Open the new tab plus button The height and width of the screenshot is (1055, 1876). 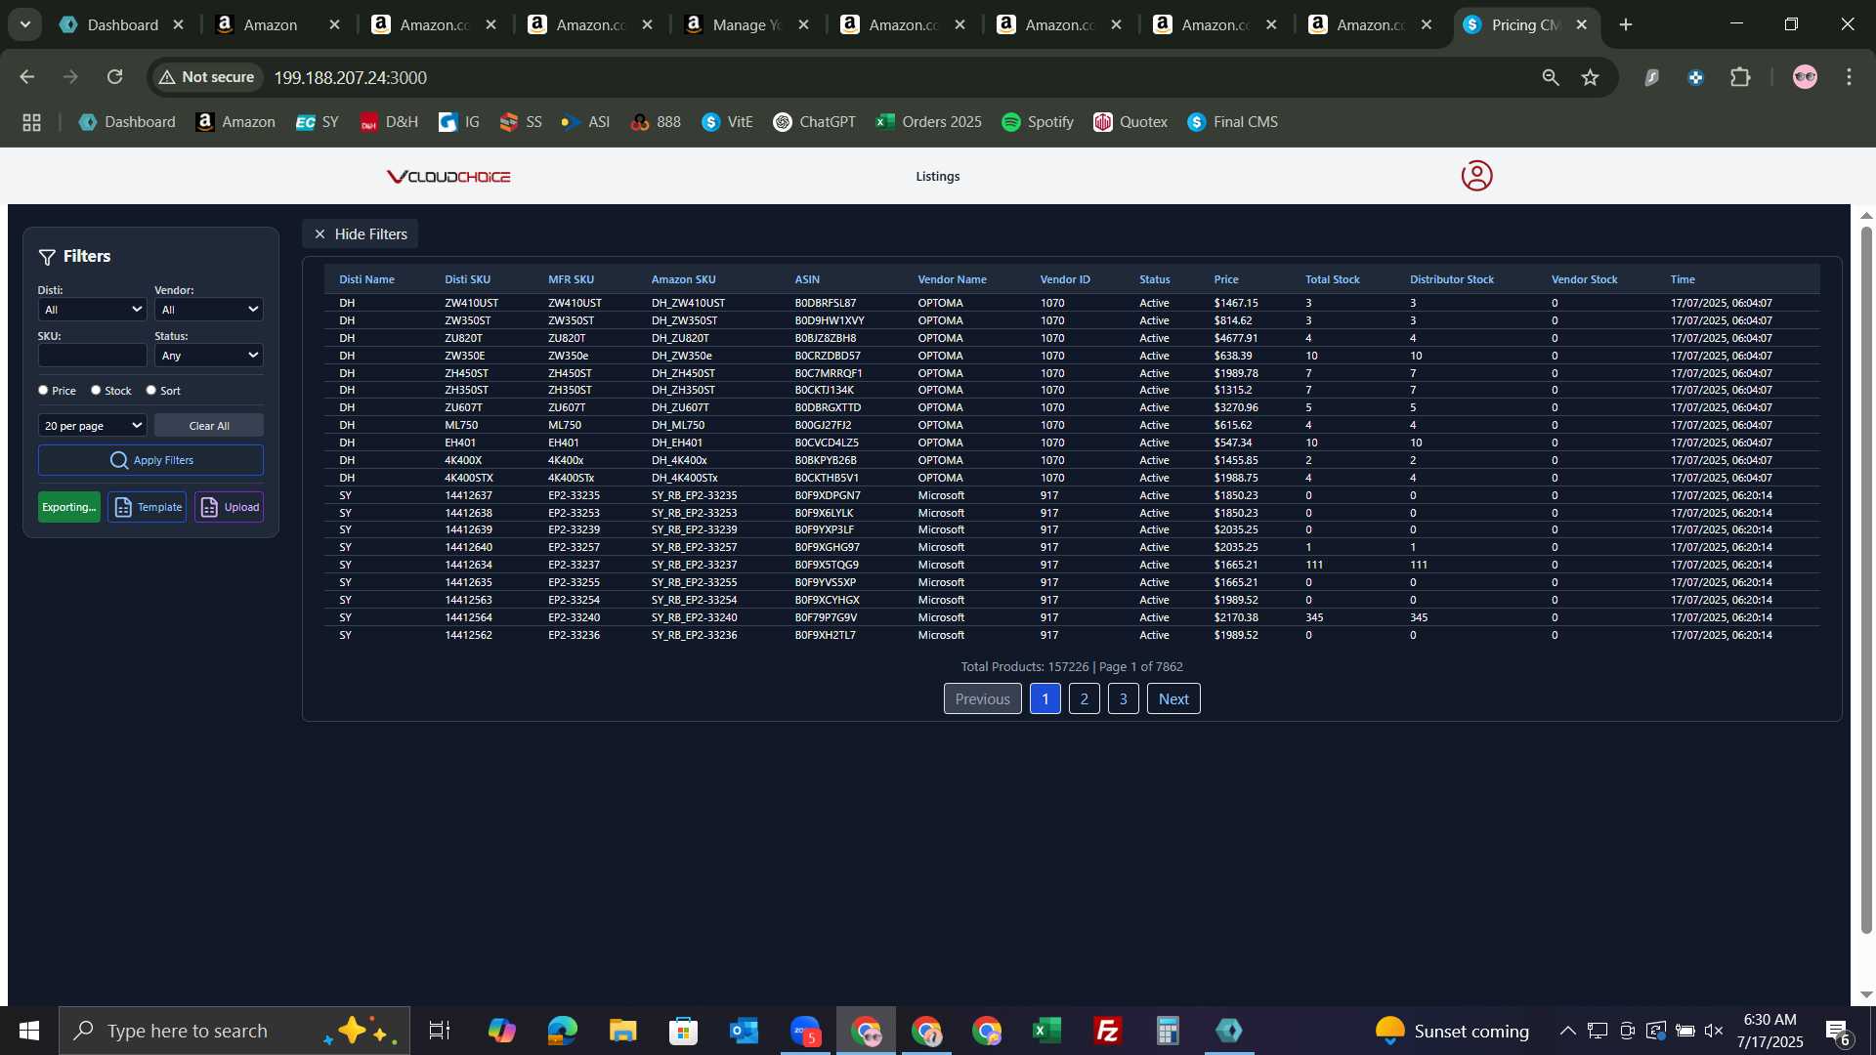pyautogui.click(x=1626, y=24)
